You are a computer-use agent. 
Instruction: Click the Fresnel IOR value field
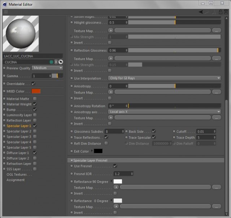(x=123, y=174)
